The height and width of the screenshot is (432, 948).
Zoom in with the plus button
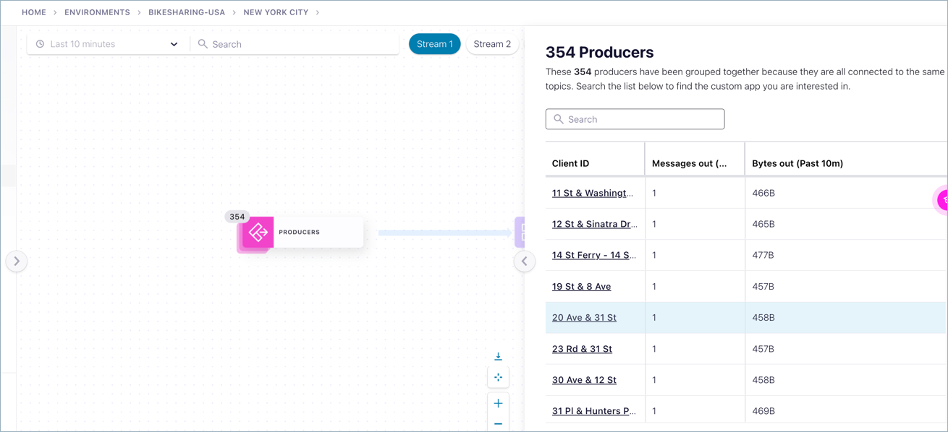498,403
